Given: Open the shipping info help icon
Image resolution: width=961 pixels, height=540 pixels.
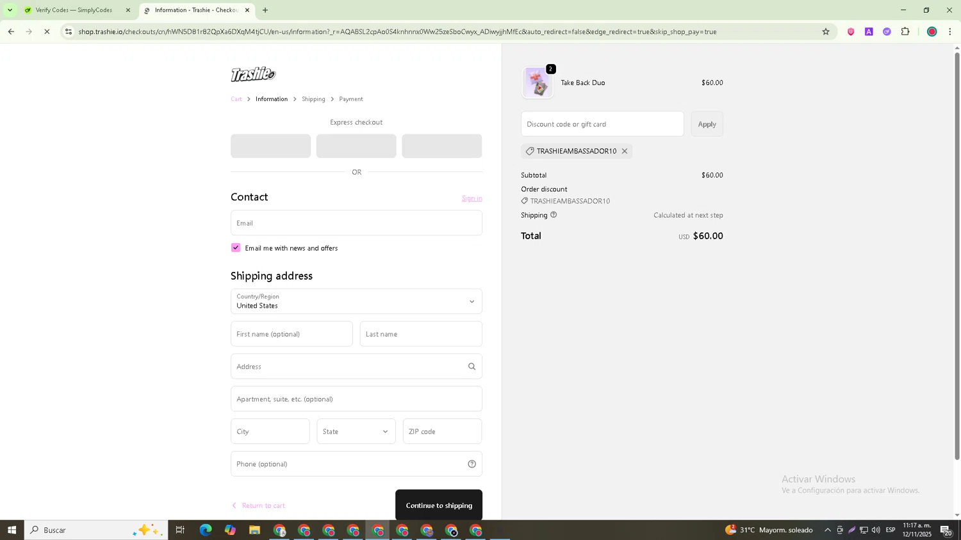Looking at the screenshot, I should [x=554, y=215].
